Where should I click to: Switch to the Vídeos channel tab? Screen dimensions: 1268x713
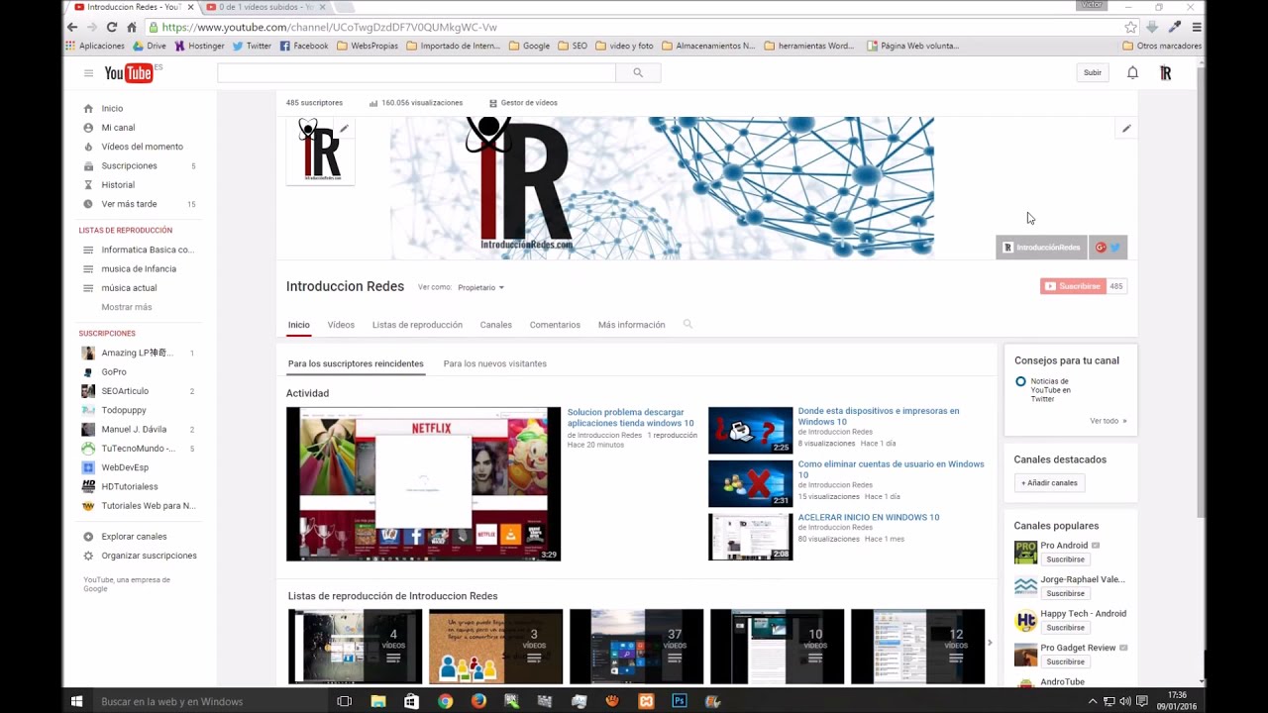point(341,325)
